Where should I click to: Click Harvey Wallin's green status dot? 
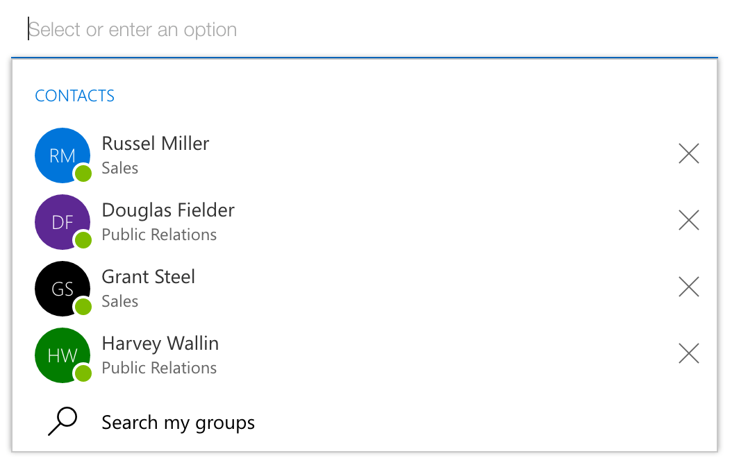(83, 373)
